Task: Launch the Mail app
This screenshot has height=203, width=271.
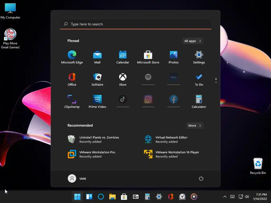Action: [x=97, y=57]
